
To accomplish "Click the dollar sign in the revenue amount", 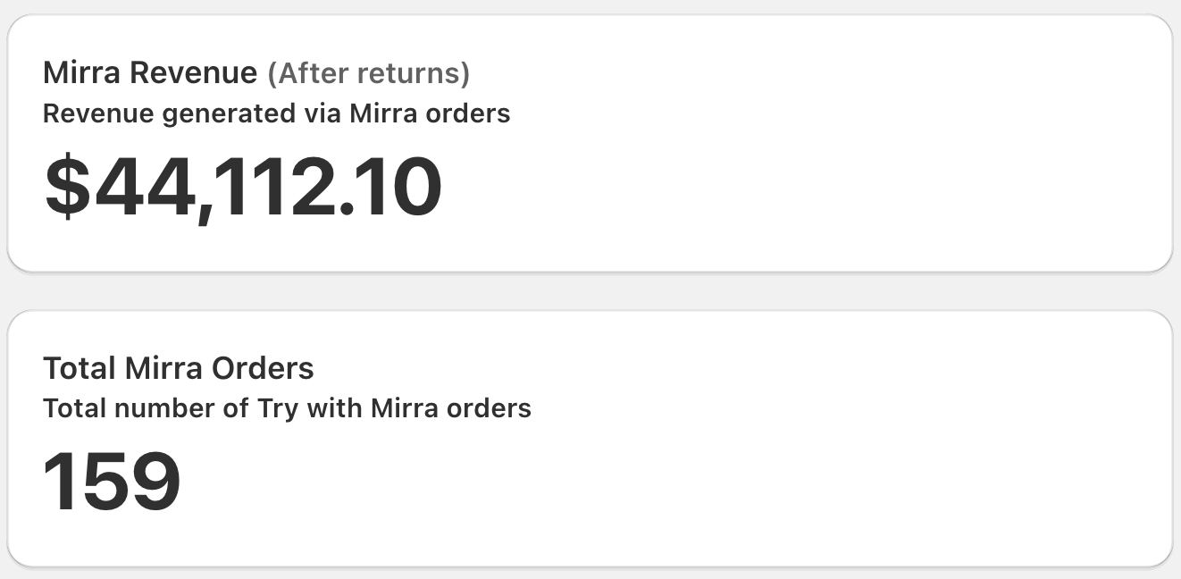I will pos(68,188).
